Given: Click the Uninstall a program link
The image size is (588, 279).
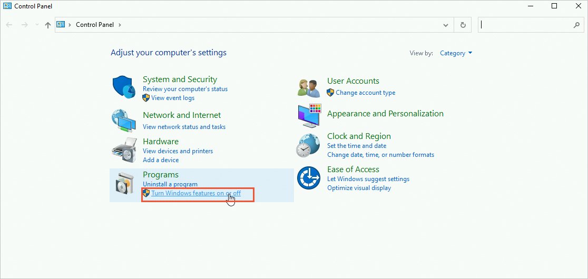Looking at the screenshot, I should pos(170,184).
